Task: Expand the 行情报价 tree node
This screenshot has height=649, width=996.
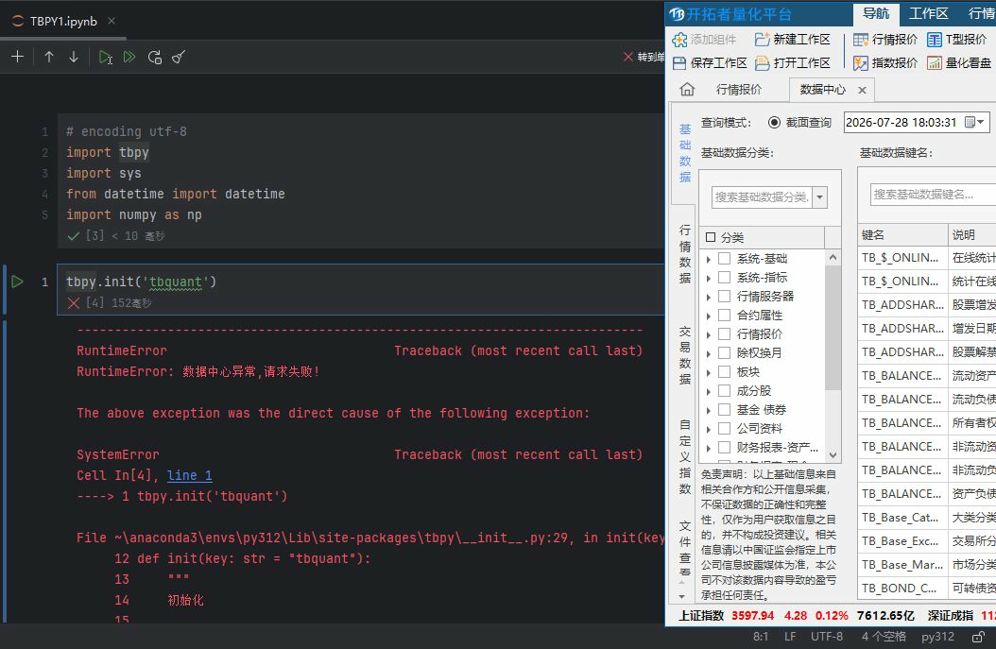Action: click(x=708, y=334)
